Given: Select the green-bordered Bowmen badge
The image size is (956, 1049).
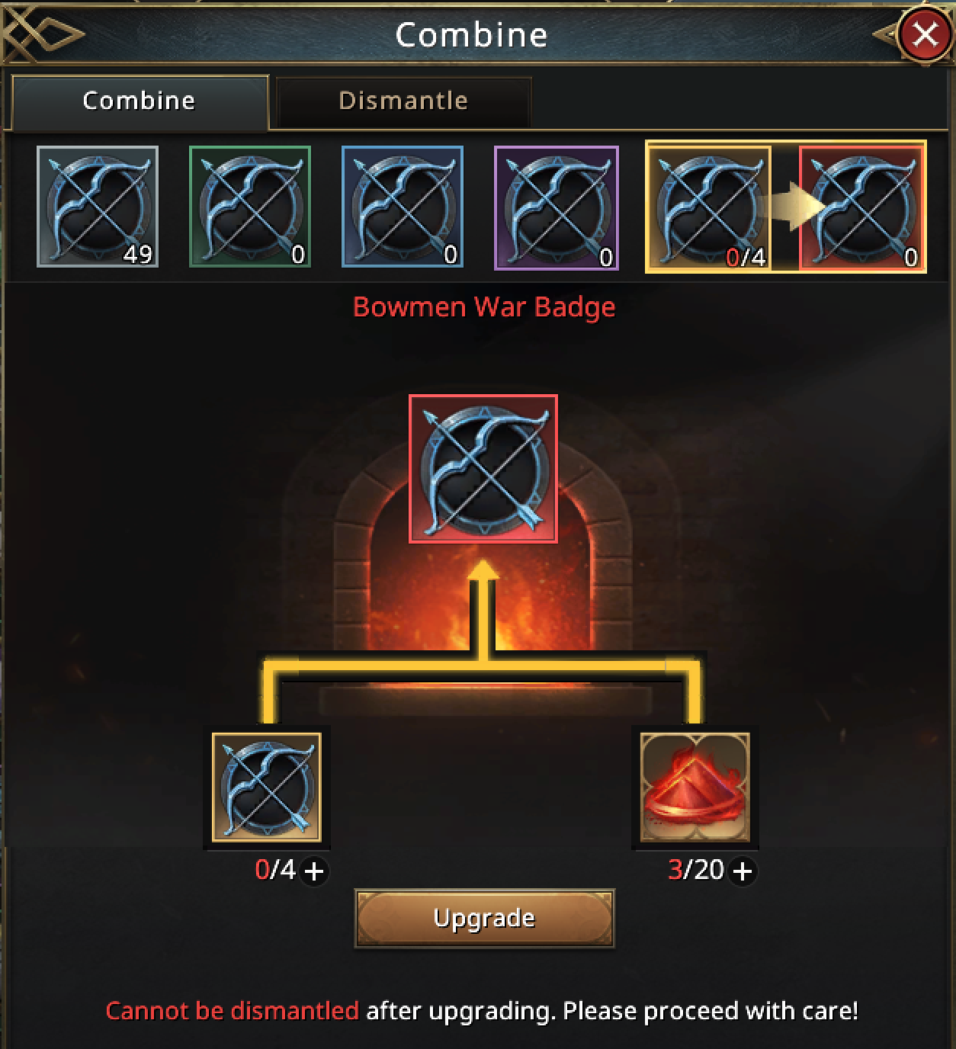Looking at the screenshot, I should 250,207.
